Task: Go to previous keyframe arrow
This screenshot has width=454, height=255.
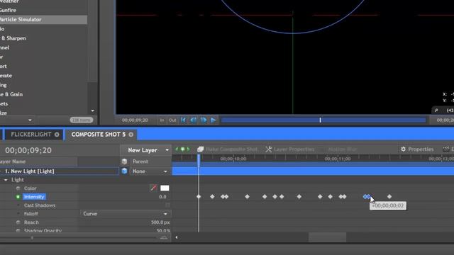Action: tap(177, 149)
